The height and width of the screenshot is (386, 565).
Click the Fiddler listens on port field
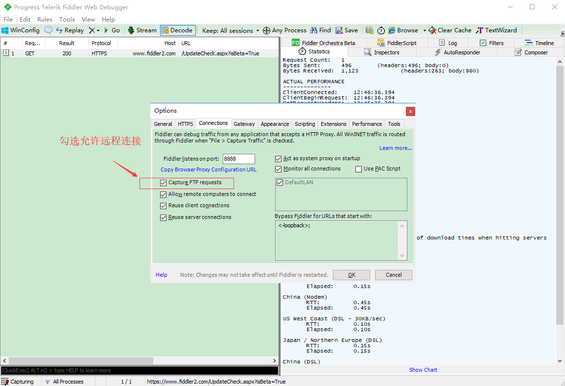tap(238, 159)
